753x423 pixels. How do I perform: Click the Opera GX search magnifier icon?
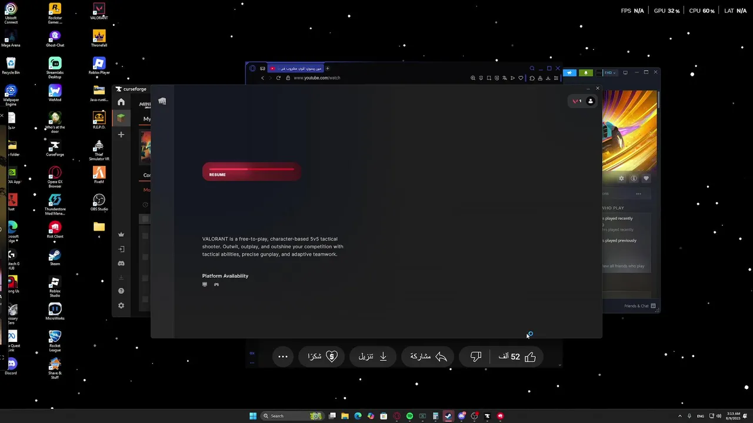tap(532, 68)
